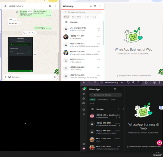Screen dimensions: 163x157
Task: Focus the search field in light WhatsApp list
Action: 82,12
